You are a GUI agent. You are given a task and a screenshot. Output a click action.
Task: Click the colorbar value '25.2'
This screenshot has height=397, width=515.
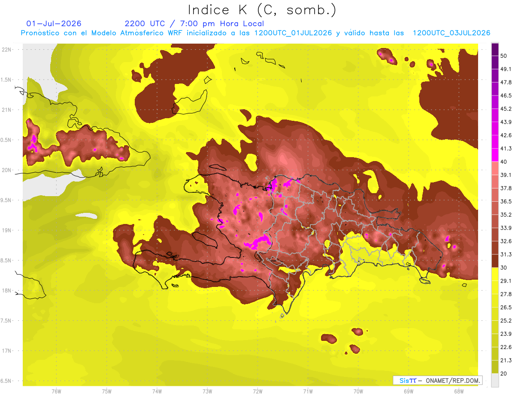506,320
